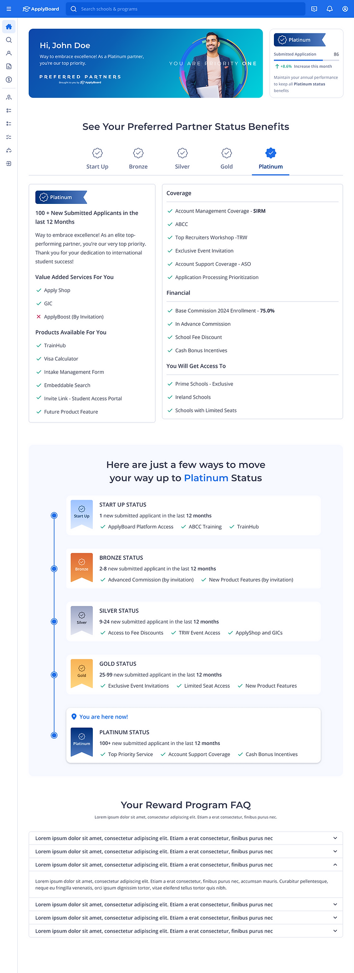354x973 pixels.
Task: Switch to the Silver status benefits tab
Action: [x=182, y=158]
